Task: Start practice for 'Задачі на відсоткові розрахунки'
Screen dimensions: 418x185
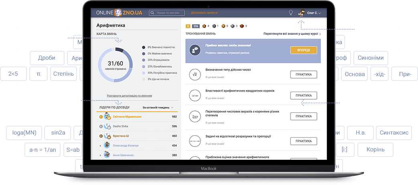Action: pyautogui.click(x=304, y=141)
